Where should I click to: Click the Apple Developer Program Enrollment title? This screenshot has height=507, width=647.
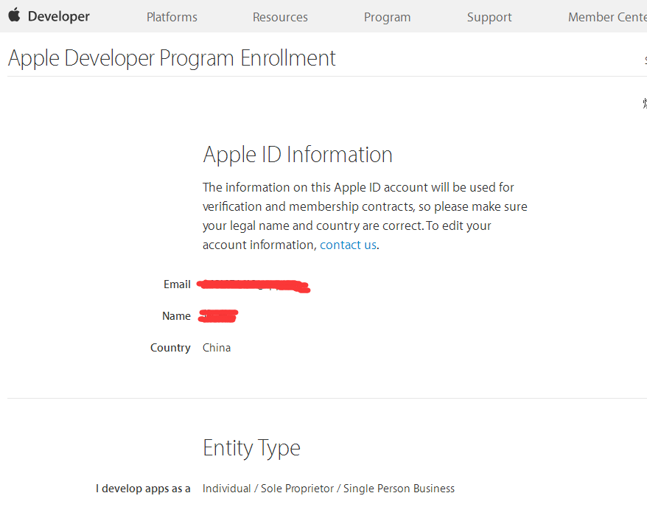point(172,57)
